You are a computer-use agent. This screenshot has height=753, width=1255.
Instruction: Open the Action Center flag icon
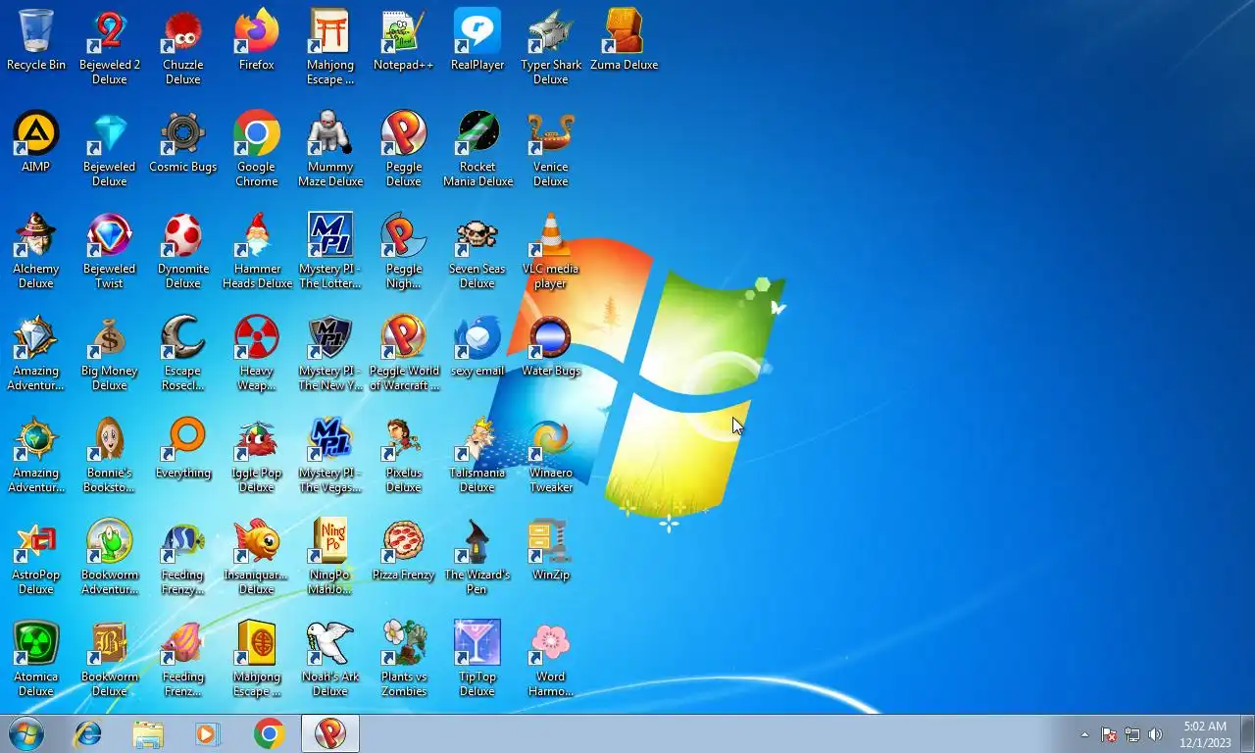pyautogui.click(x=1109, y=734)
